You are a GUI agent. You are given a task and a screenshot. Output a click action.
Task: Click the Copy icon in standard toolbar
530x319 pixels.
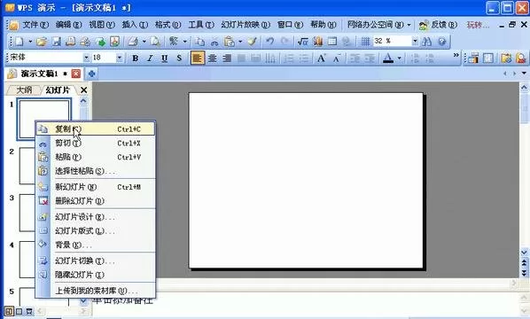click(x=199, y=42)
